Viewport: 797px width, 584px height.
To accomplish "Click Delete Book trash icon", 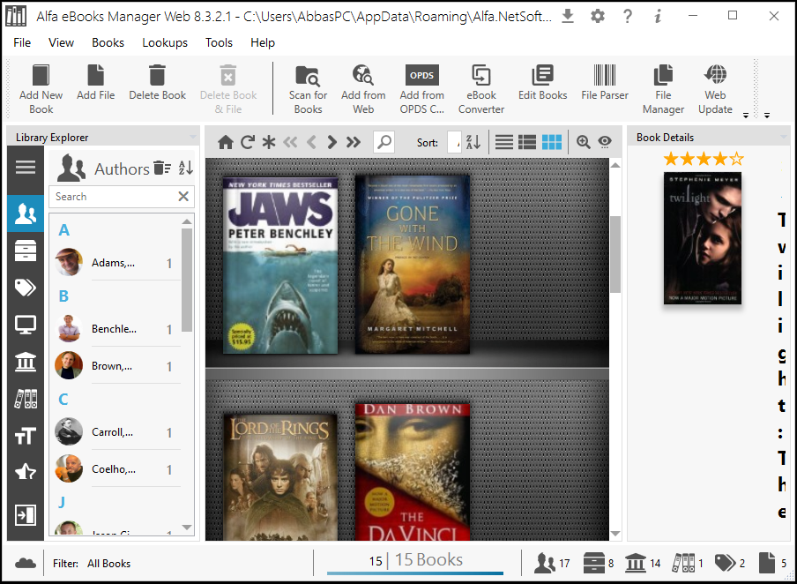I will click(157, 82).
